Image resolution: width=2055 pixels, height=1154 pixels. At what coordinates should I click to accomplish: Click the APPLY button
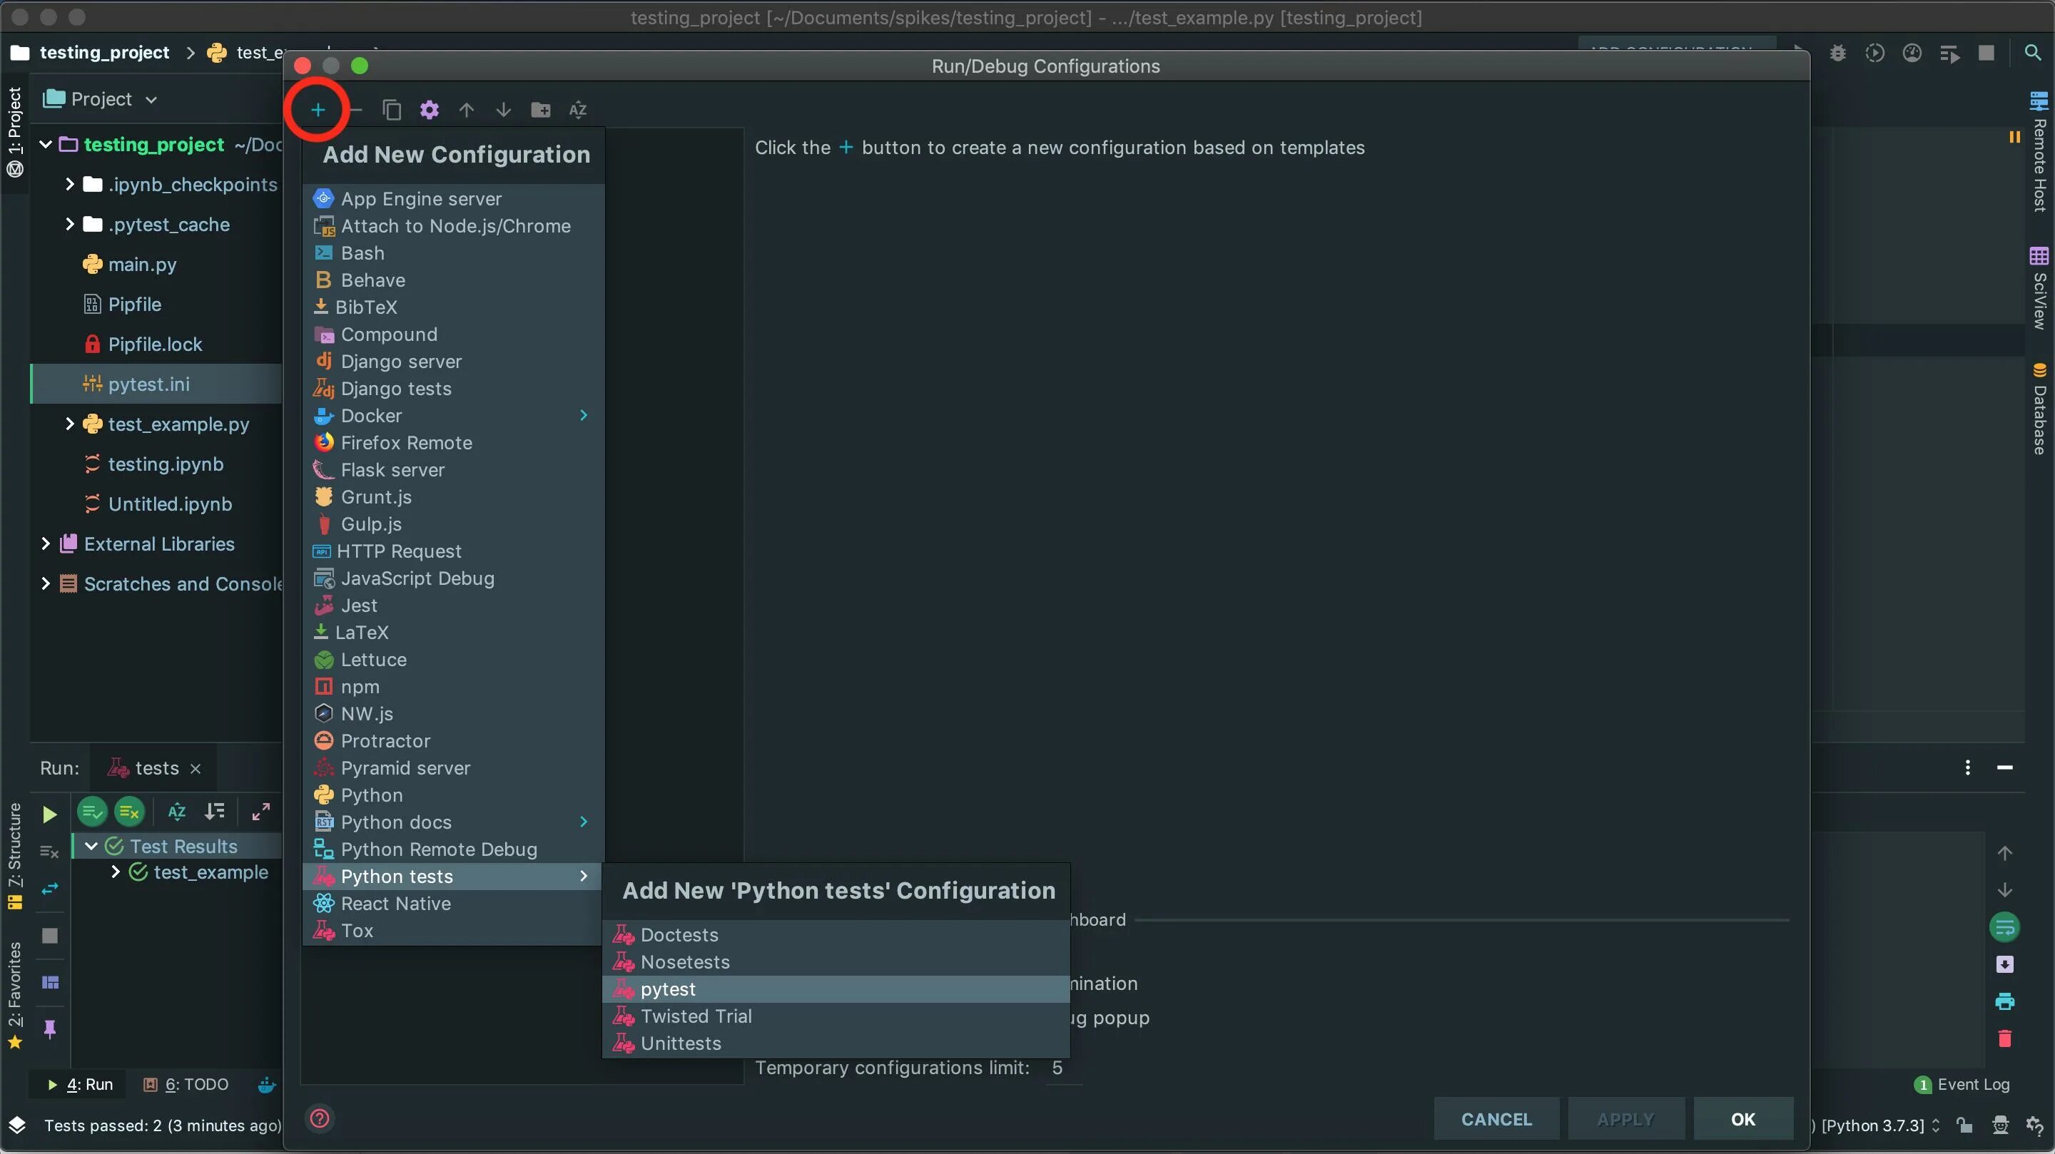1625,1119
